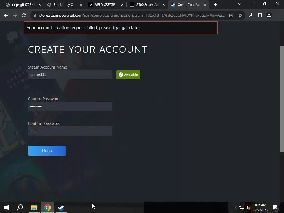Open Chrome three-dot menu
This screenshot has height=213, width=284.
click(x=278, y=16)
